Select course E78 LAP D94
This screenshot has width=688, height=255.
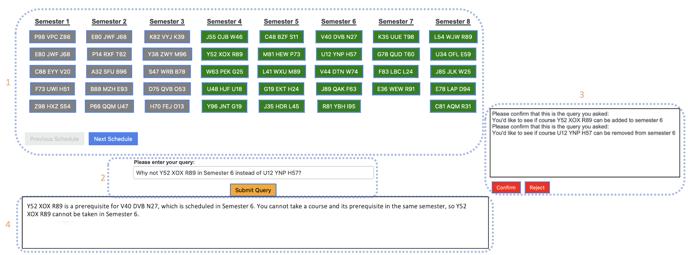pos(453,89)
